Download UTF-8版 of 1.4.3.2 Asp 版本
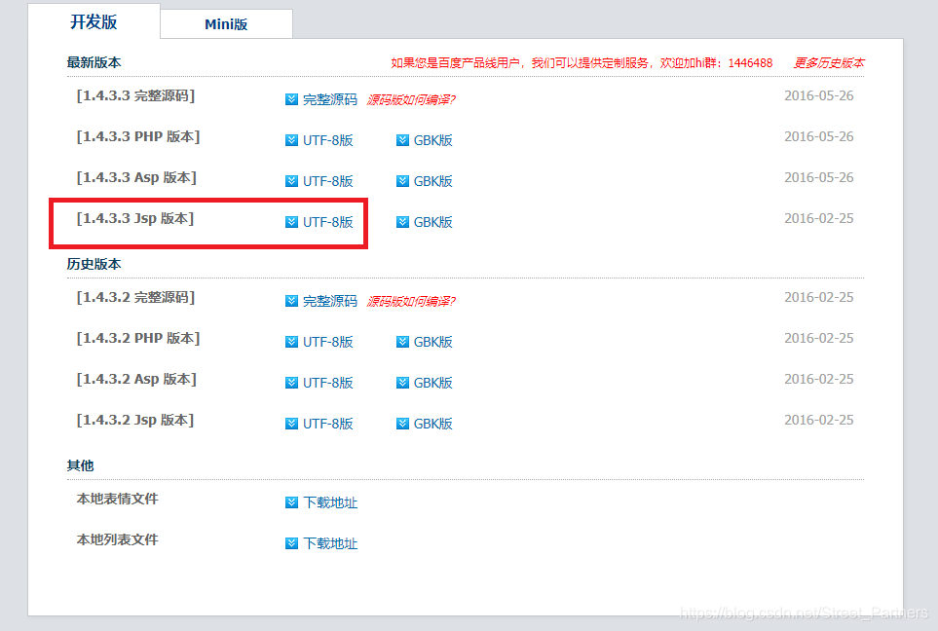 point(328,382)
